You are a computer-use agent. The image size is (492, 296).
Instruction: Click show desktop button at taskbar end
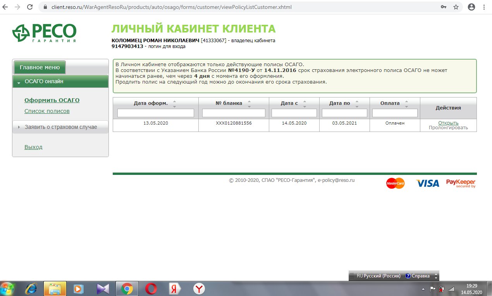coord(489,289)
